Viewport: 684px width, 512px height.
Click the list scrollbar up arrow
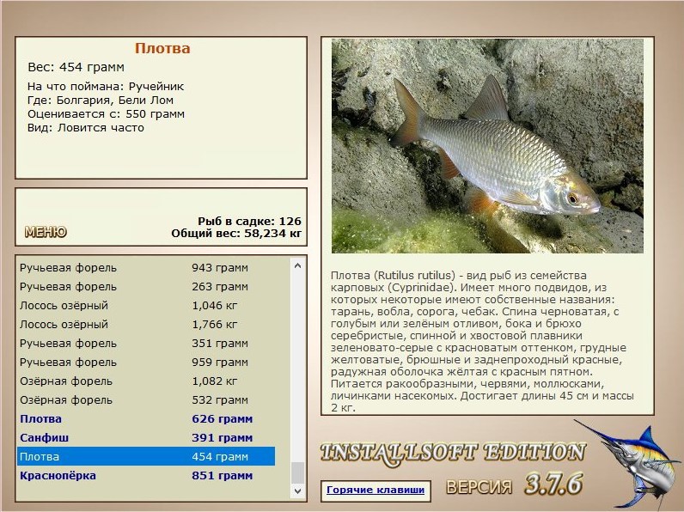pyautogui.click(x=297, y=265)
